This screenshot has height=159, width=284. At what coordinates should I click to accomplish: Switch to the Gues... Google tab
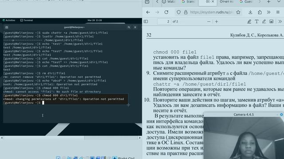(x=246, y=2)
